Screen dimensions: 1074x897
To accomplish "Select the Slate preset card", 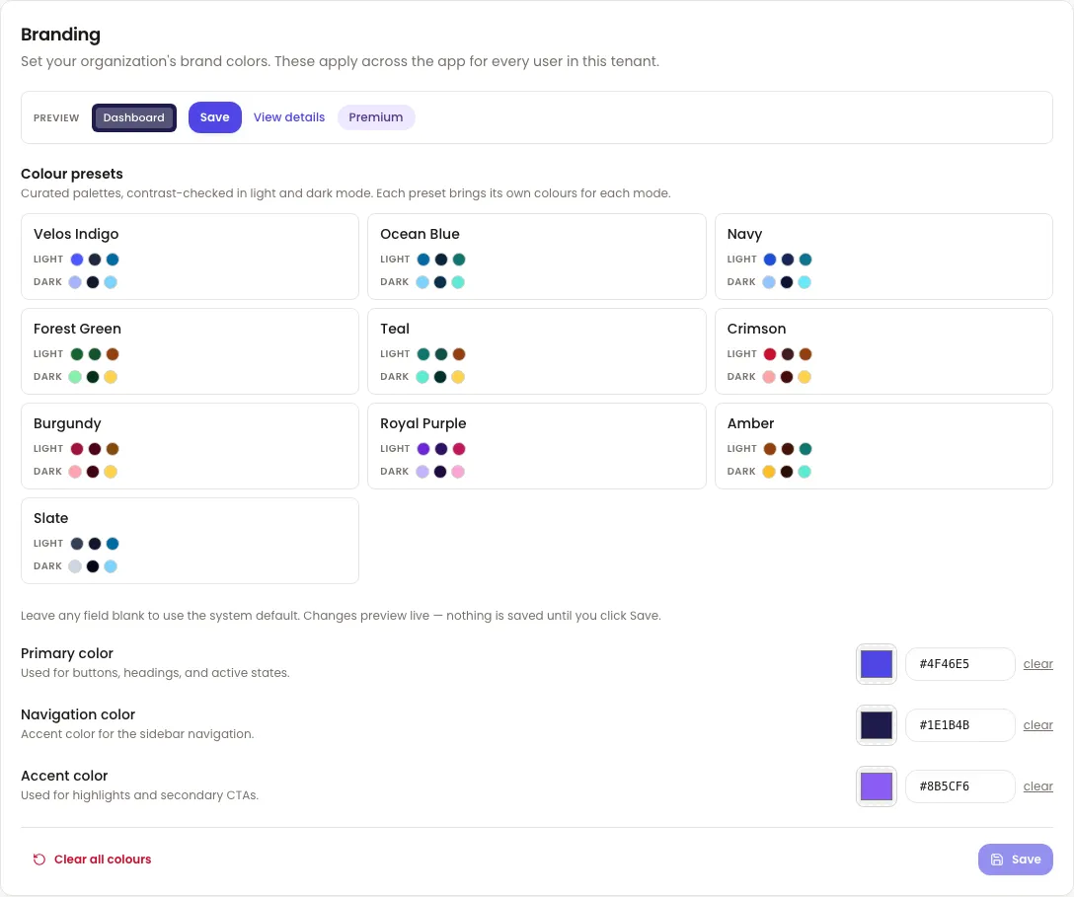I will pos(190,541).
